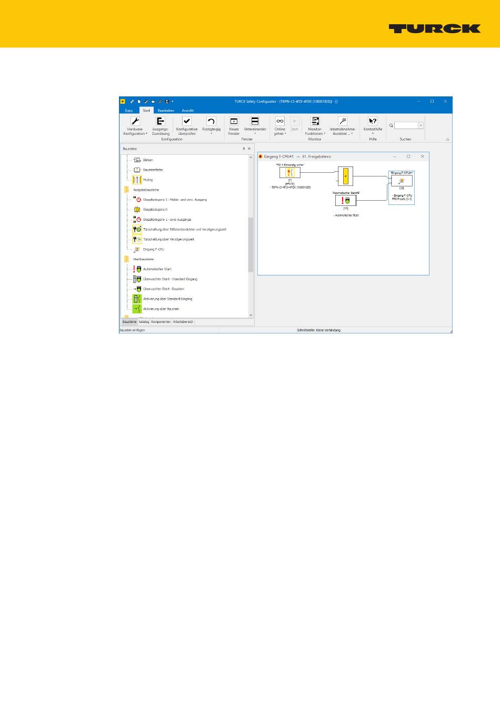Select the Bausteine panel tab
500x708 pixels.
(129, 322)
